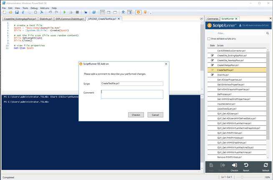Viewport: 273px width, 180px height.
Task: Paste using the clipboard toolbar icon
Action: click(x=35, y=12)
